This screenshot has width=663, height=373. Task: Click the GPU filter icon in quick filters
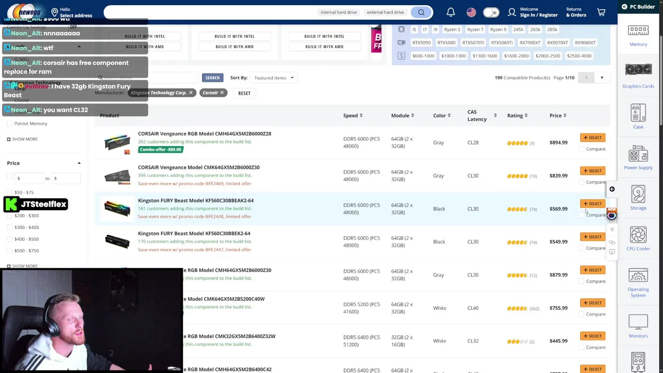(x=401, y=42)
